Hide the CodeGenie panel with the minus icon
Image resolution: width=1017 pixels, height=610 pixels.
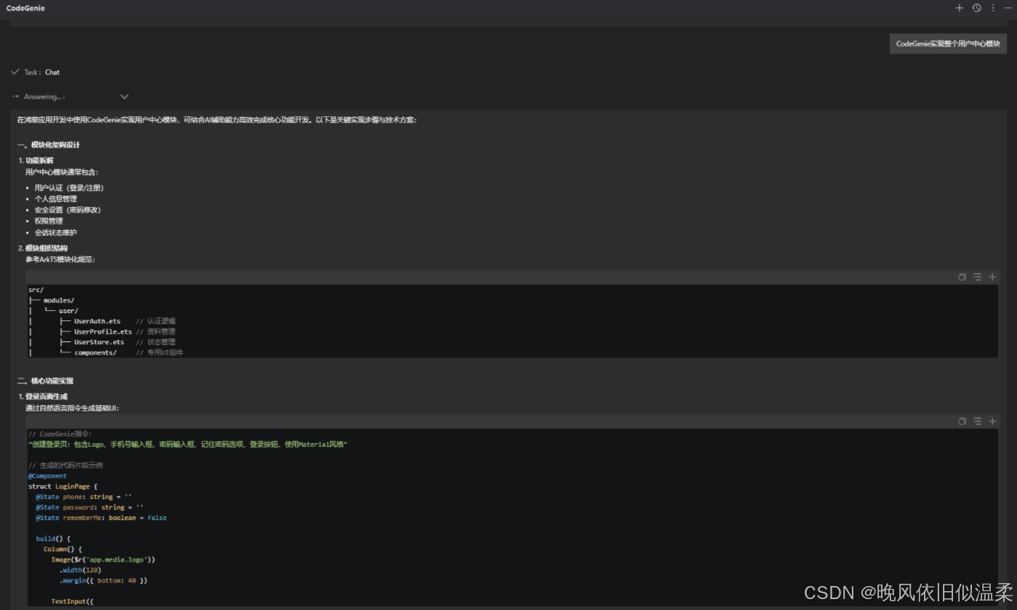[1008, 8]
